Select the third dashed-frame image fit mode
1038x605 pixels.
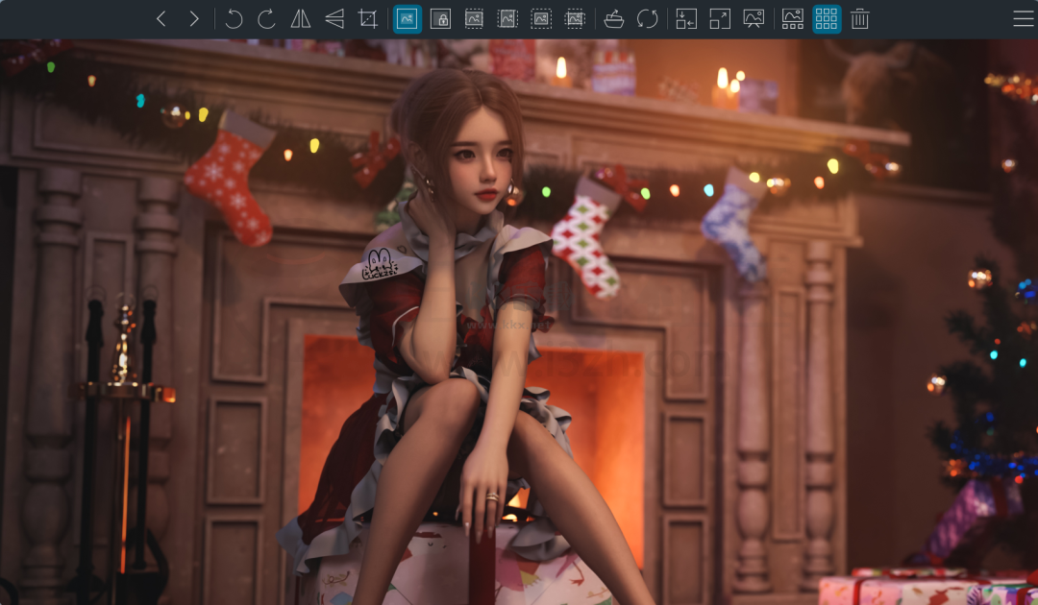(541, 18)
